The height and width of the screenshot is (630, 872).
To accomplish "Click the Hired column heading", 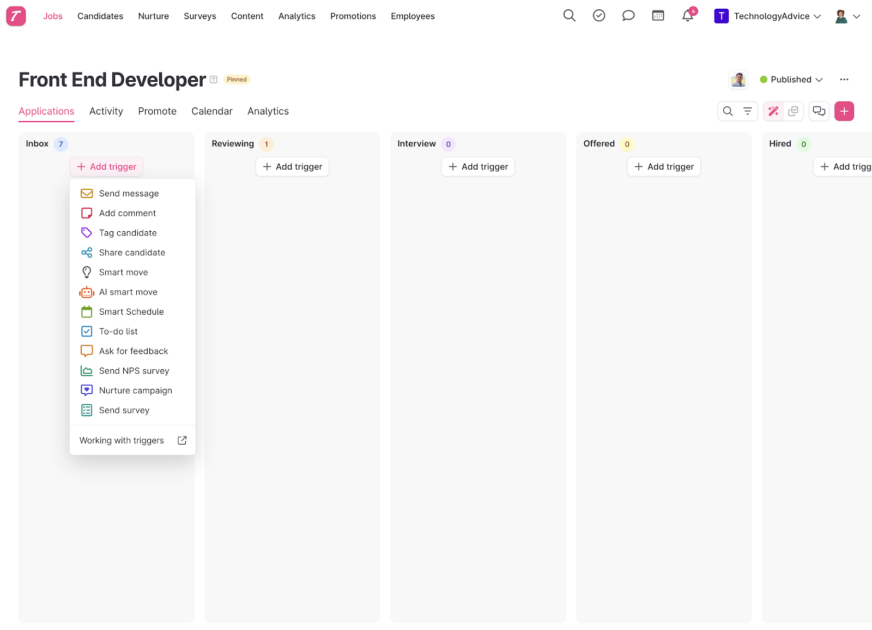I will click(x=780, y=143).
